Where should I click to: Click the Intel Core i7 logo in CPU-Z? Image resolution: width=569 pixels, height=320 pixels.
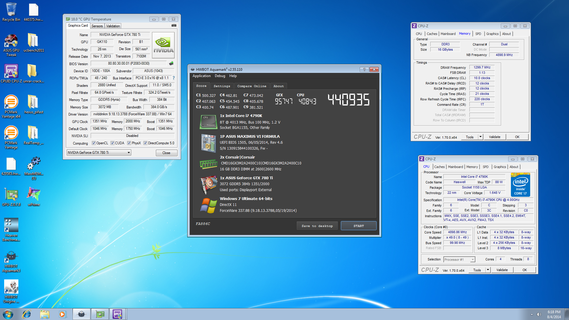tap(520, 185)
